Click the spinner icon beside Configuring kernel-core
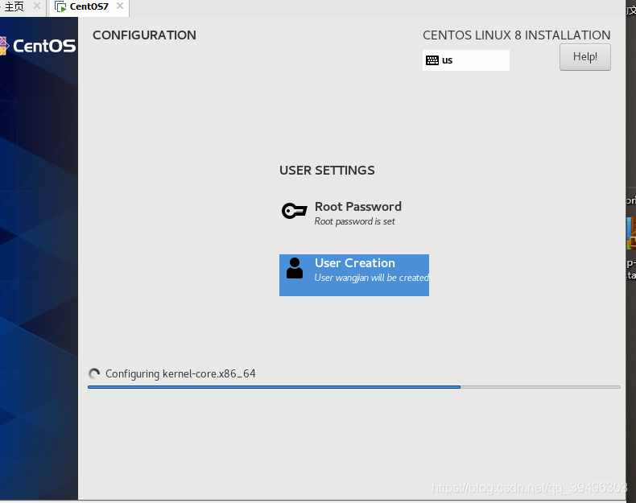 click(x=94, y=373)
